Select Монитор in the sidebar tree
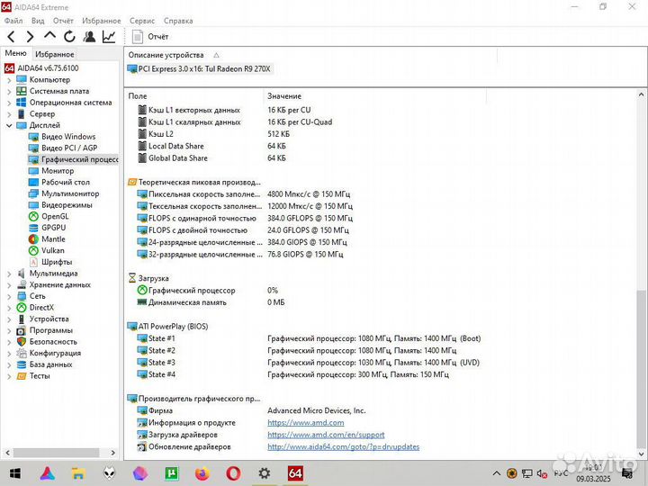Viewport: 648px width, 486px height. 58,171
